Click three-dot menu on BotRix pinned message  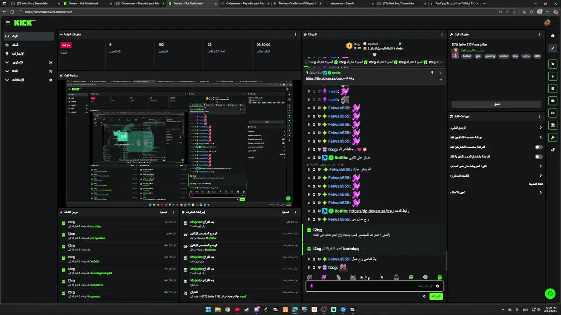pos(440,73)
